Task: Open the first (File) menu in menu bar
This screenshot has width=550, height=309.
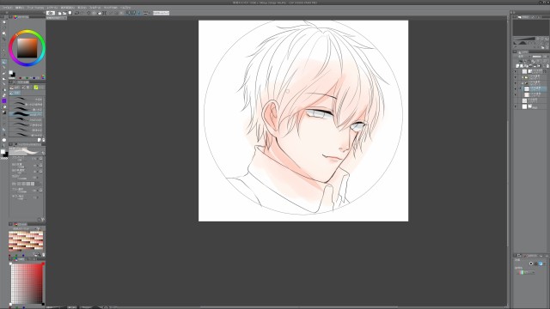Action: pos(7,8)
